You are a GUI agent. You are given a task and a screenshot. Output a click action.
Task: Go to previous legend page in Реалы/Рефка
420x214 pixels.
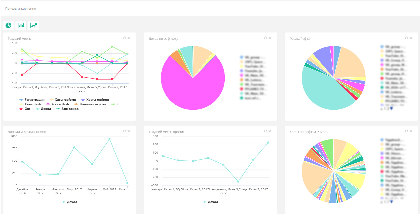tap(381, 109)
